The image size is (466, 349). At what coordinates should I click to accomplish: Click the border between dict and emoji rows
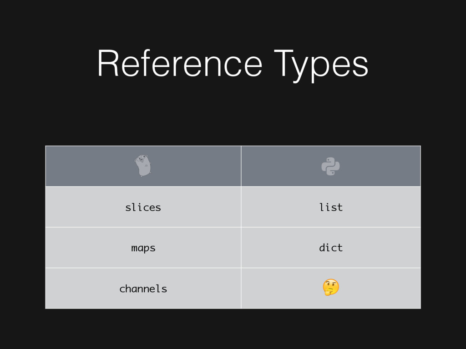tap(331, 268)
